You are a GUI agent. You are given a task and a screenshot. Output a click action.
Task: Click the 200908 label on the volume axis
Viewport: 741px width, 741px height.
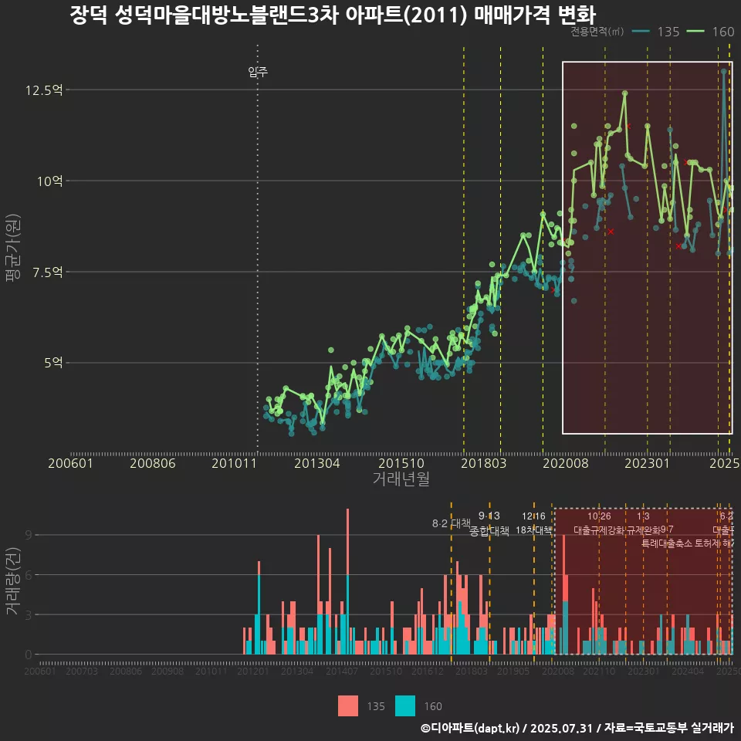click(x=167, y=671)
